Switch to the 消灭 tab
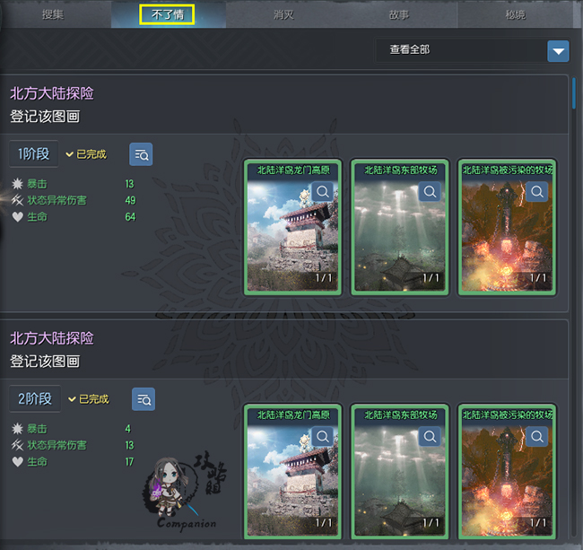Image resolution: width=583 pixels, height=550 pixels. tap(283, 14)
